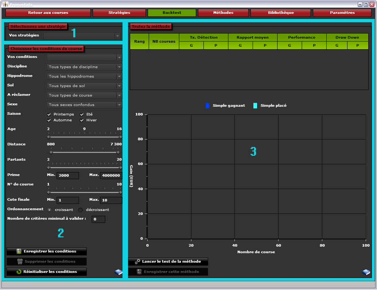
Task: Click the Tx. Détection column header
Action: 204,38
